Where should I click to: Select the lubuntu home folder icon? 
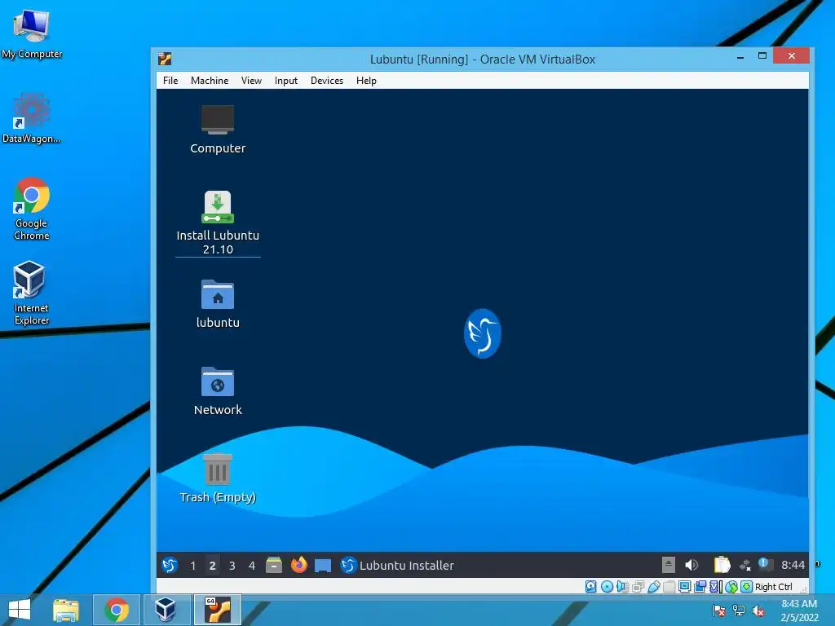[x=218, y=304]
